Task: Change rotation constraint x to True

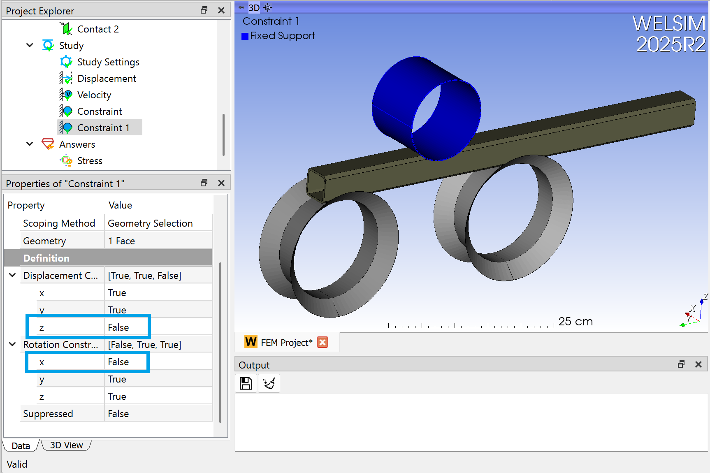Action: point(119,362)
